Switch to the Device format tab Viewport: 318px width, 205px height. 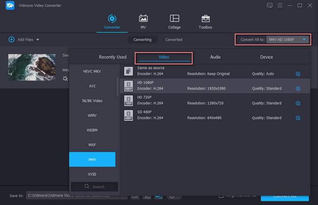[x=266, y=57]
